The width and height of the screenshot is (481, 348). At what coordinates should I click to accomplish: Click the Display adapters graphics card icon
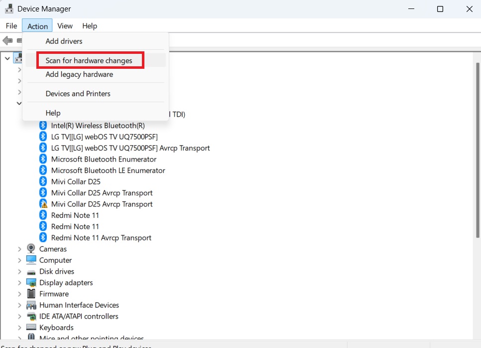point(31,282)
